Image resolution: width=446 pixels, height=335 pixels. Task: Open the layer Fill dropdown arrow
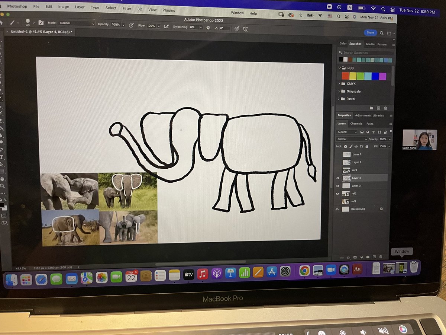point(390,147)
